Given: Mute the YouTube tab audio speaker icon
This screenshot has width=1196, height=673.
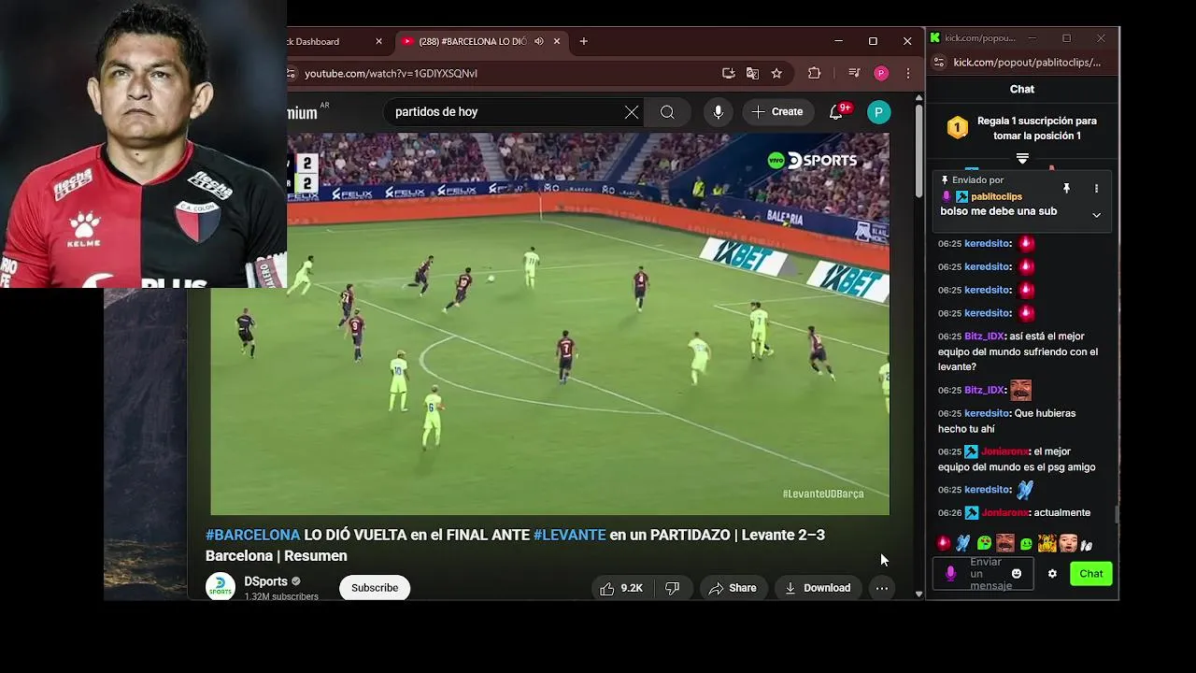Looking at the screenshot, I should pyautogui.click(x=538, y=41).
